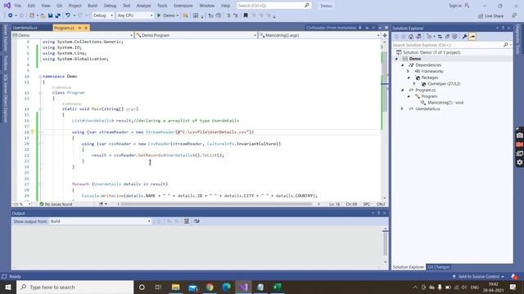Open Chrome from the taskbar
The width and height of the screenshot is (524, 294).
210,287
